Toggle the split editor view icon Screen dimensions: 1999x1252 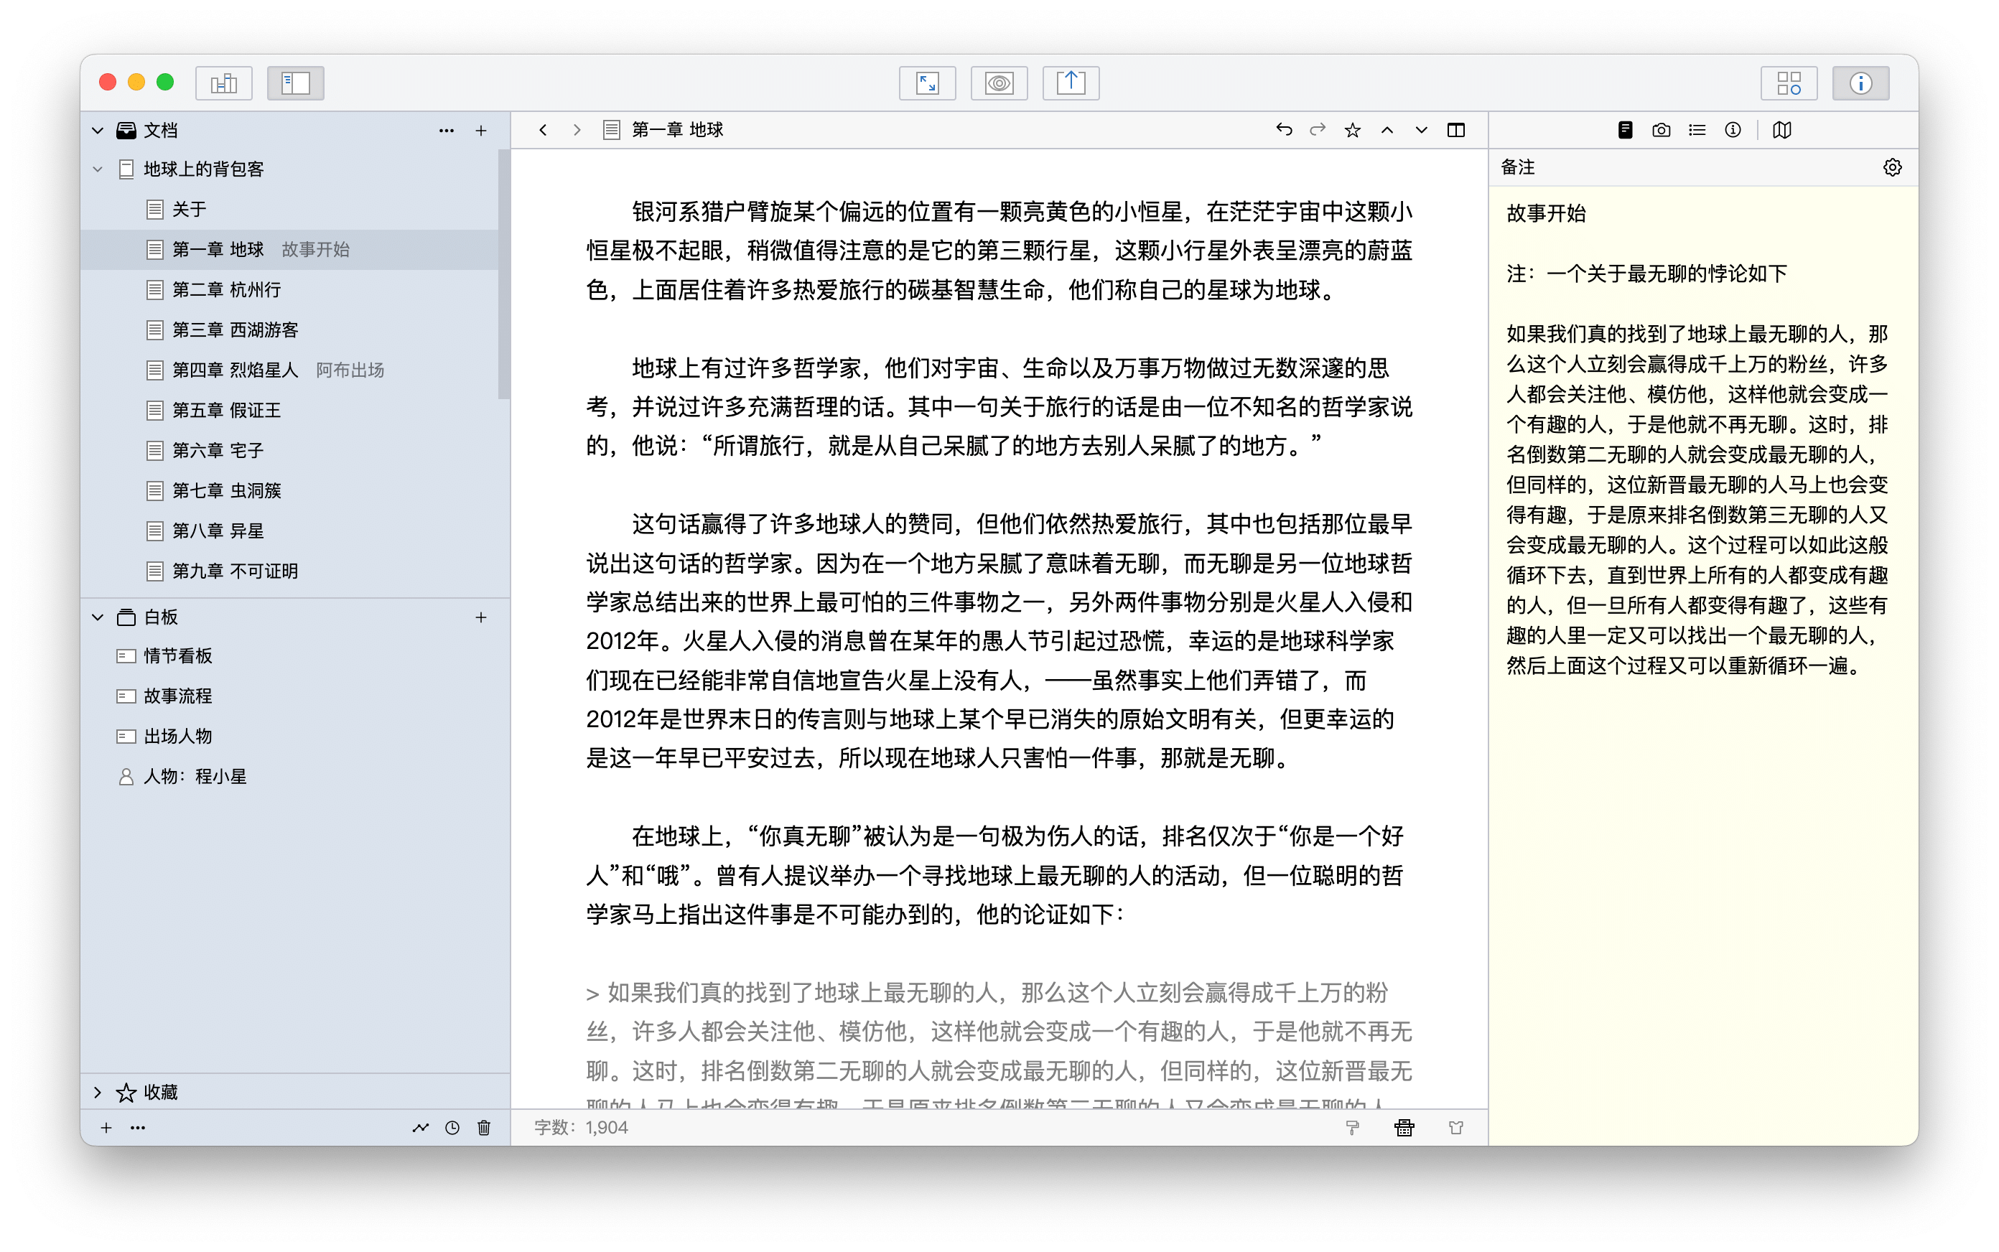tap(1455, 130)
